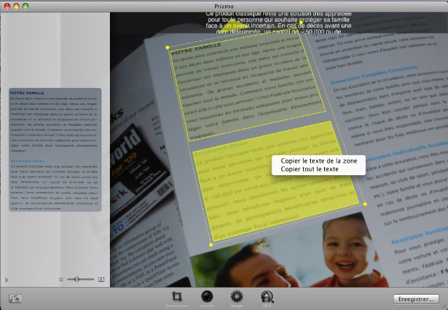The width and height of the screenshot is (448, 310).
Task: Click the recognized text preview in left panel
Action: [x=55, y=149]
